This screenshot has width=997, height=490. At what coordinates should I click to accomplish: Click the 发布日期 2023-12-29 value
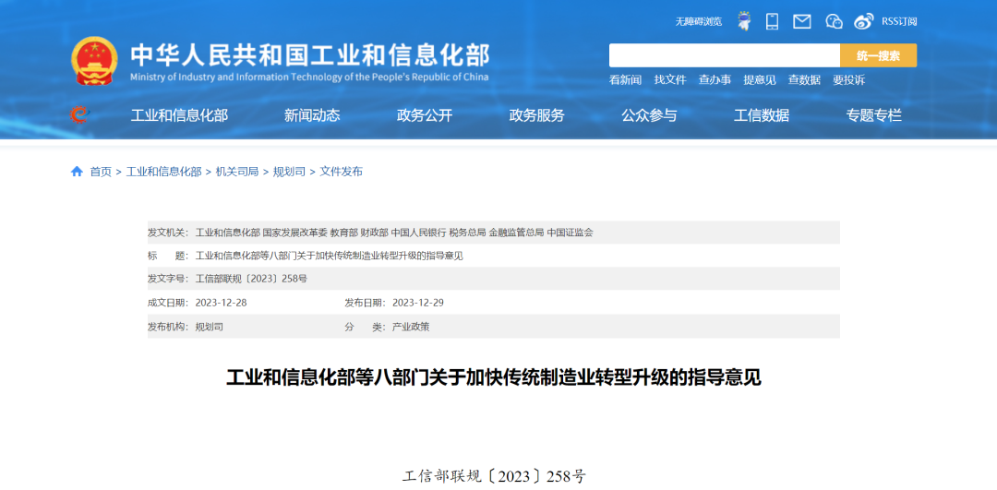pos(418,303)
